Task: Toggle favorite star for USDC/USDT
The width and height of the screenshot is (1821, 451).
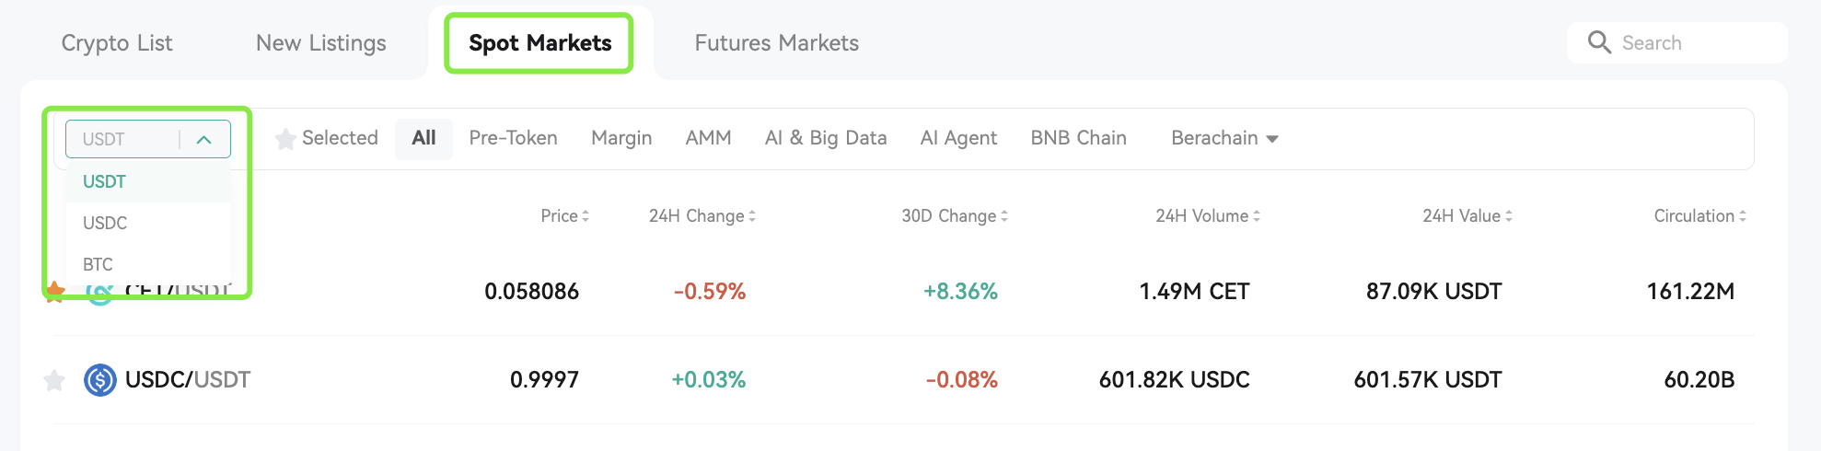Action: click(x=54, y=379)
